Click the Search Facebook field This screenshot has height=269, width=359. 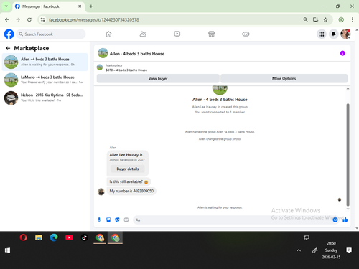pos(51,34)
